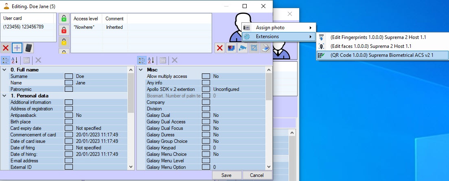Switch left property grid to categorized view
449x181 pixels.
click(x=5, y=60)
